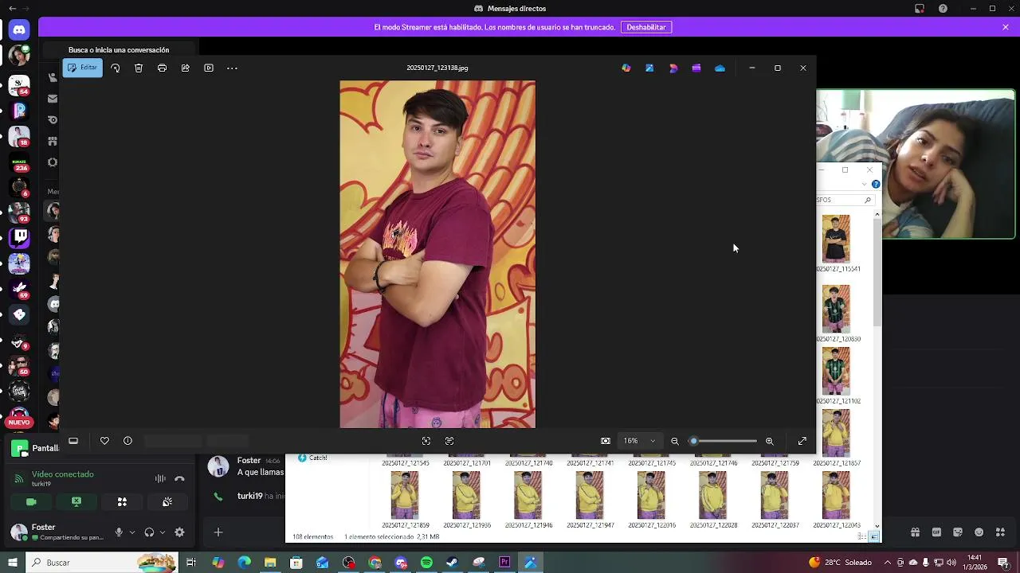Viewport: 1020px width, 573px height.
Task: Click the NUEVO badge in the server list
Action: pos(19,422)
